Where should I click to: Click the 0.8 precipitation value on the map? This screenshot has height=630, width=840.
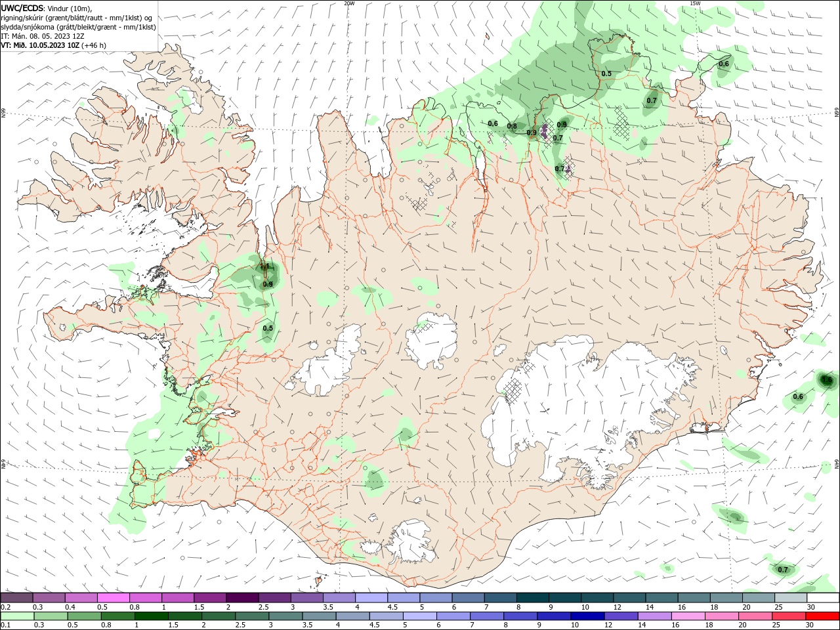point(512,127)
